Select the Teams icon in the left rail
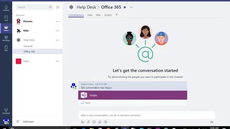Screen dimensions: 230x129 pos(6,28)
